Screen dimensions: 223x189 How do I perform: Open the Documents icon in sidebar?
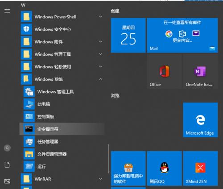(7, 164)
